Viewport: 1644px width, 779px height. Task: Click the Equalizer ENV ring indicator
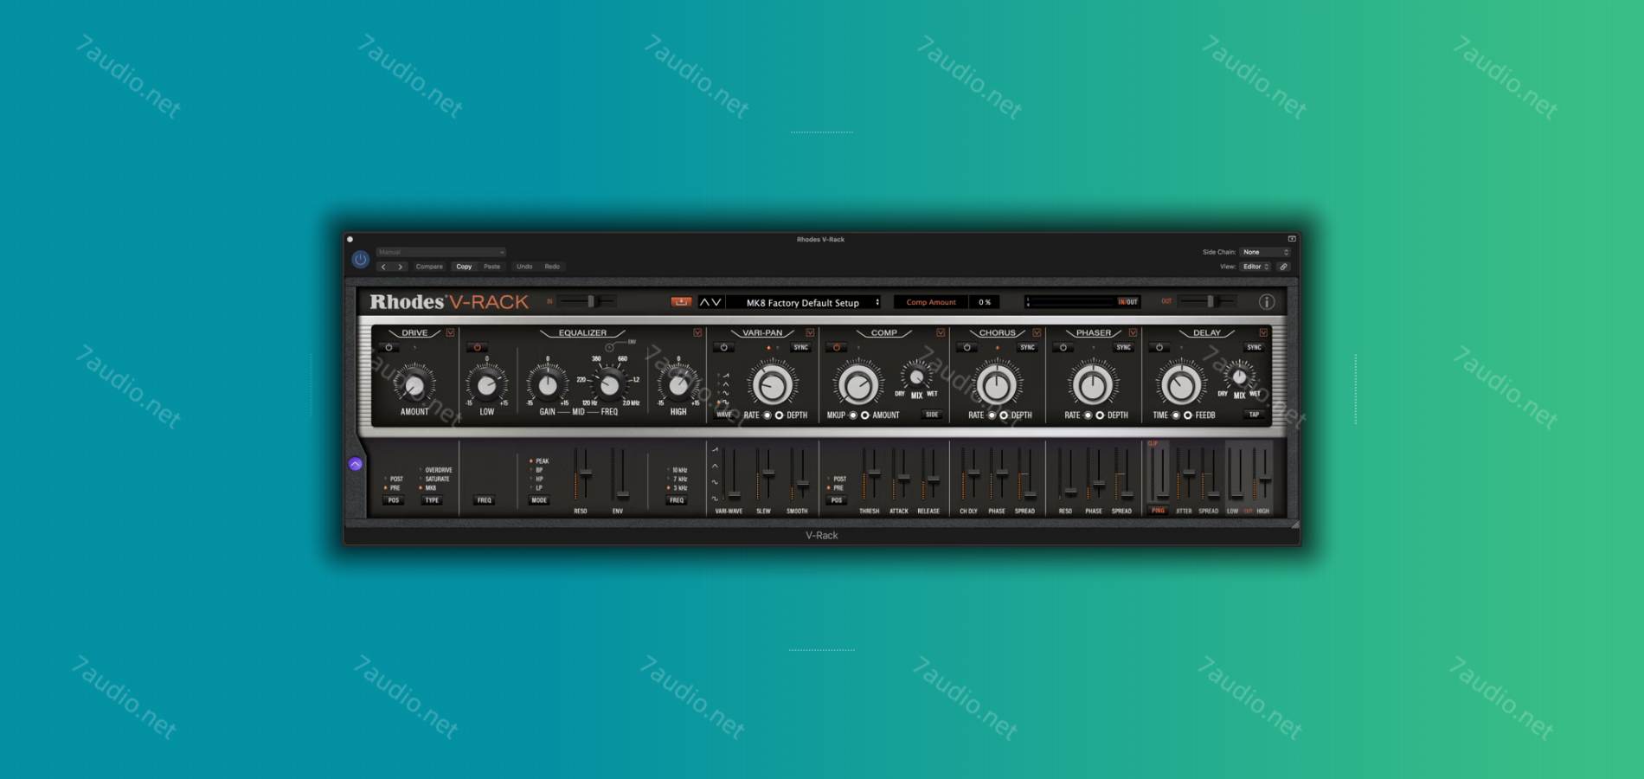coord(610,348)
